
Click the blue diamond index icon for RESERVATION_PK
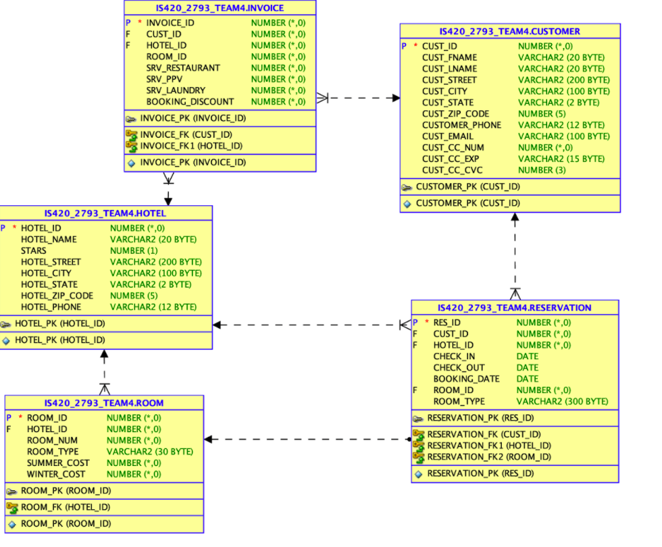pos(418,474)
